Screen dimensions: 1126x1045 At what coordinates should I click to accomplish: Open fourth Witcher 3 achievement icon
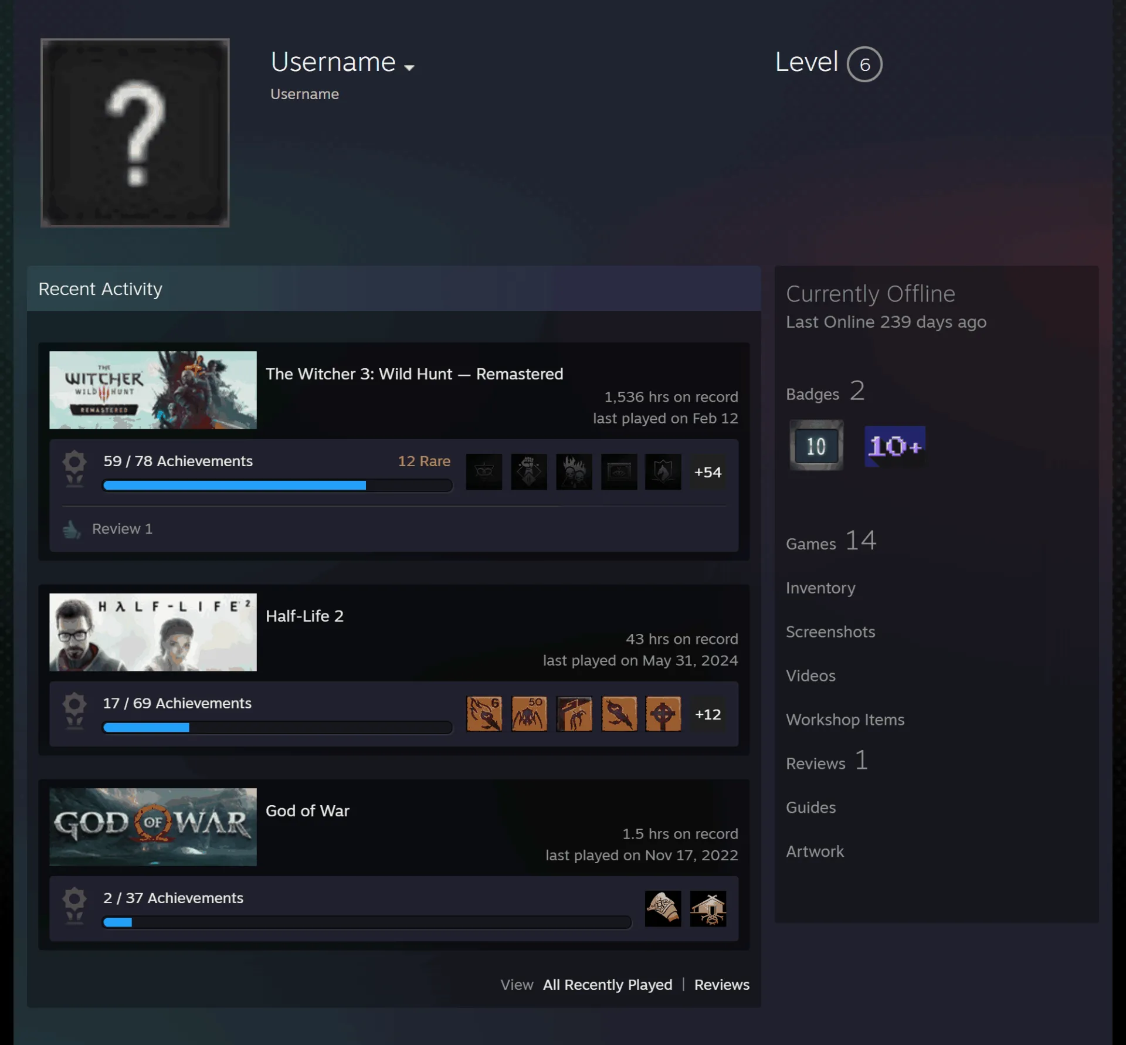[619, 471]
